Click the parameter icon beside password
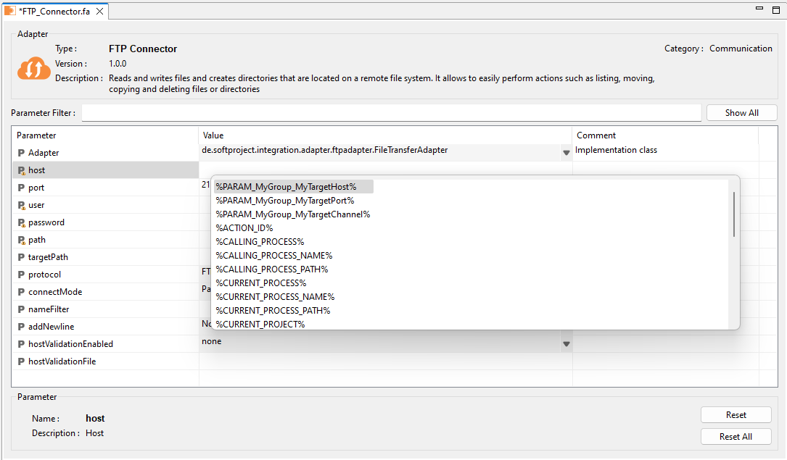 [x=22, y=222]
